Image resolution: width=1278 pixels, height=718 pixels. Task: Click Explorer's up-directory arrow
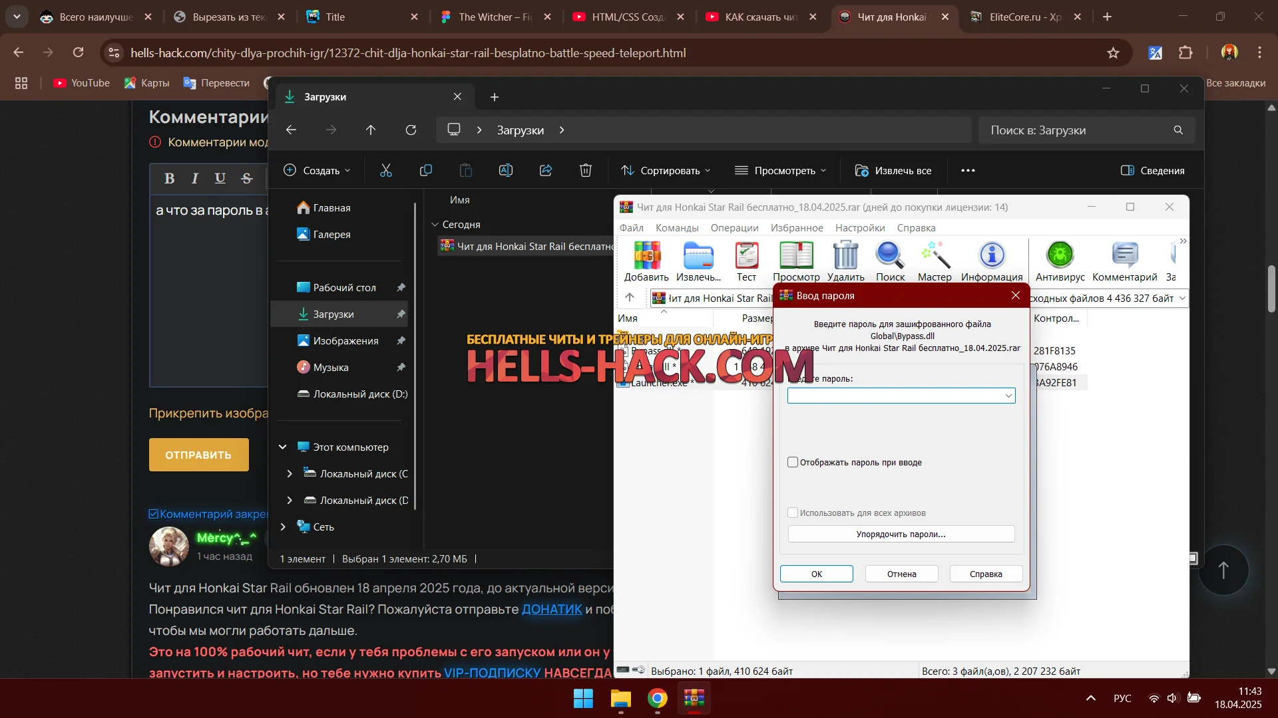pos(371,130)
